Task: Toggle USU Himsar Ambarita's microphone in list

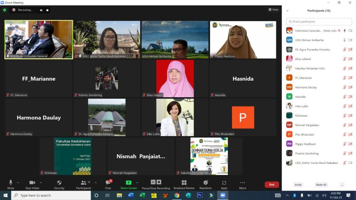Action: click(x=345, y=40)
